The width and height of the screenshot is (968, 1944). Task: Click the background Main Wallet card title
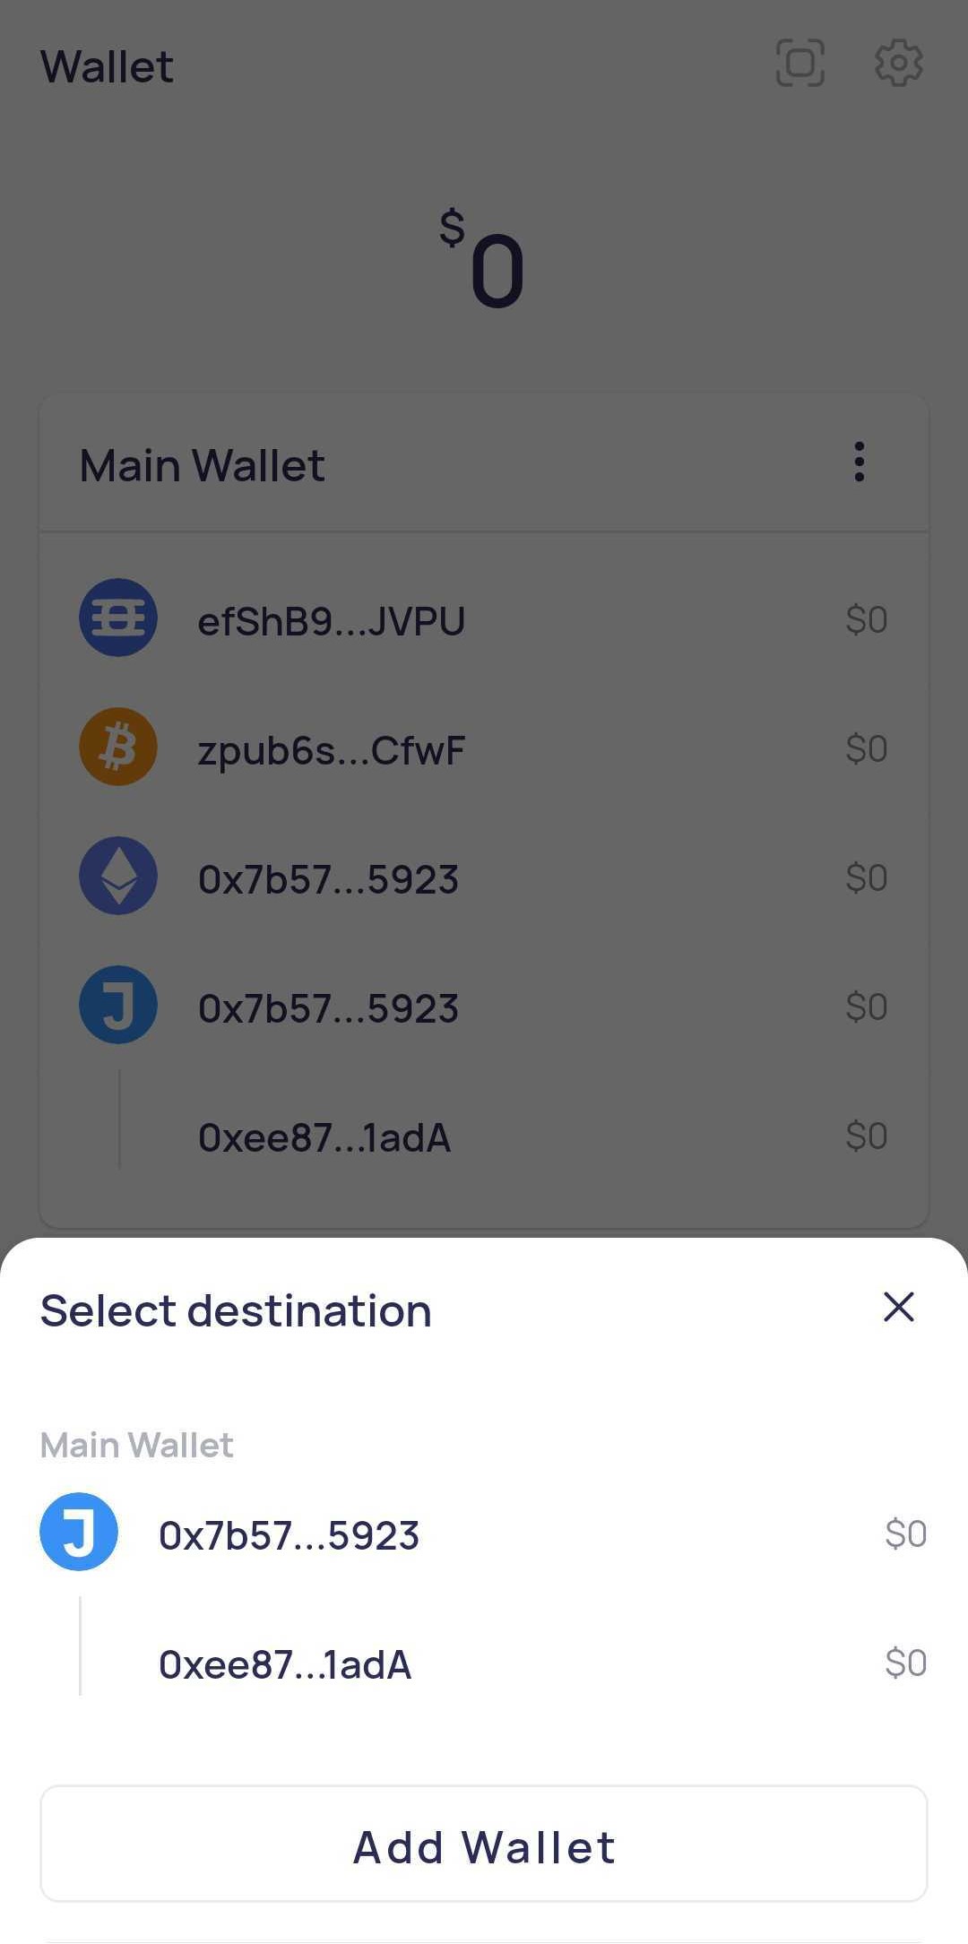202,465
